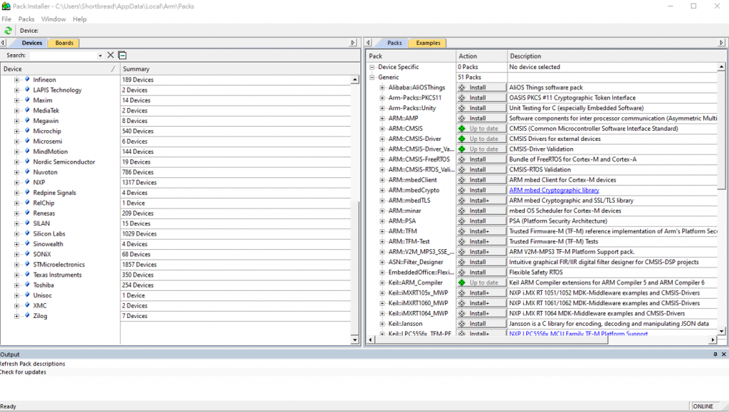Click the Zilog vendor diamond icon
The height and width of the screenshot is (412, 729).
pyautogui.click(x=27, y=315)
